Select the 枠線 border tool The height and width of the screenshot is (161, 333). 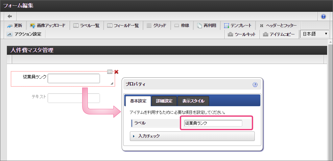182,26
